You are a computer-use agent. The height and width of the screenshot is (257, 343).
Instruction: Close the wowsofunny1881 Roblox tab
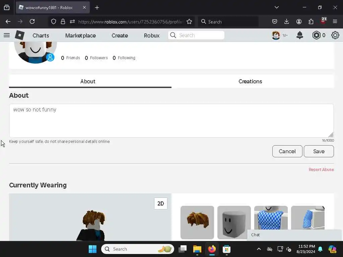[84, 8]
